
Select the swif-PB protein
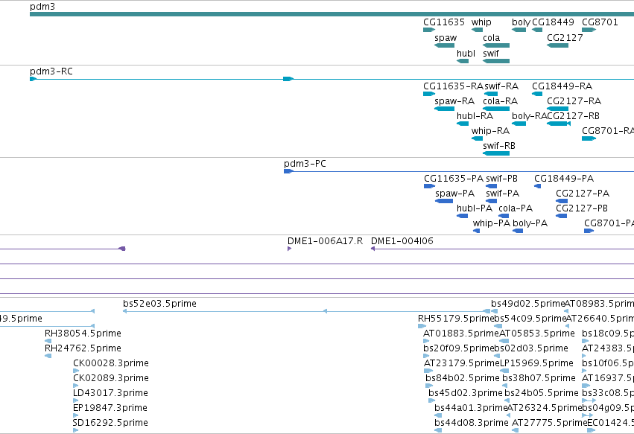491,186
